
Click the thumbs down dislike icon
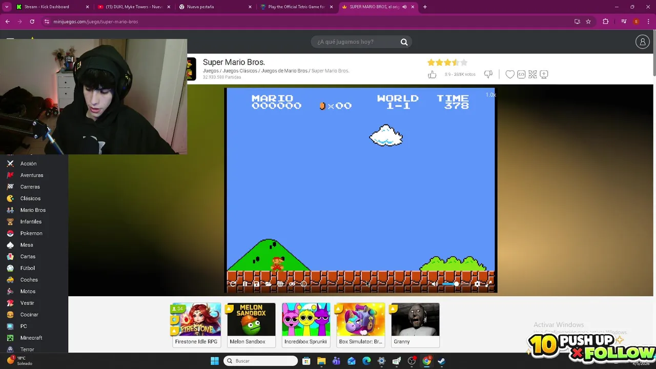(488, 74)
